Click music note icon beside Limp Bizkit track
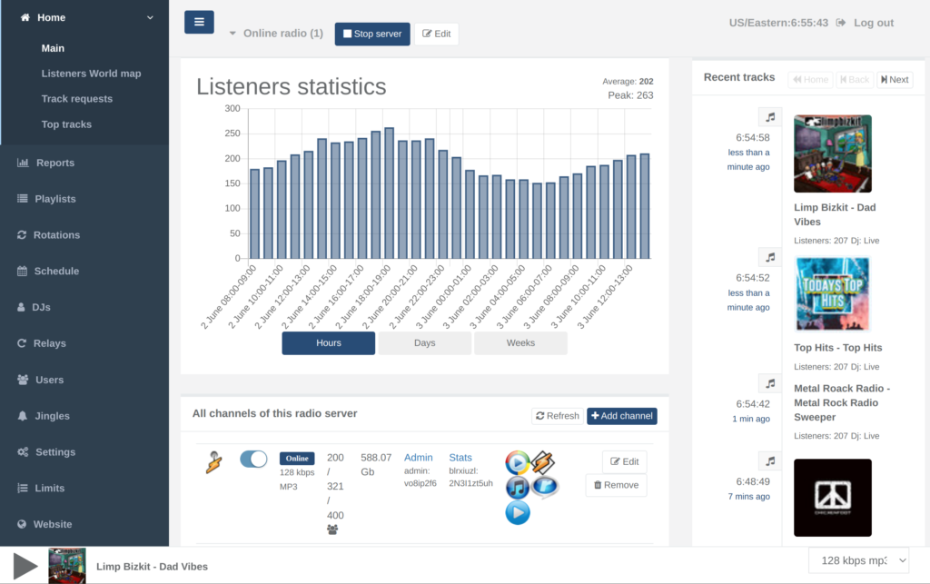 [770, 117]
